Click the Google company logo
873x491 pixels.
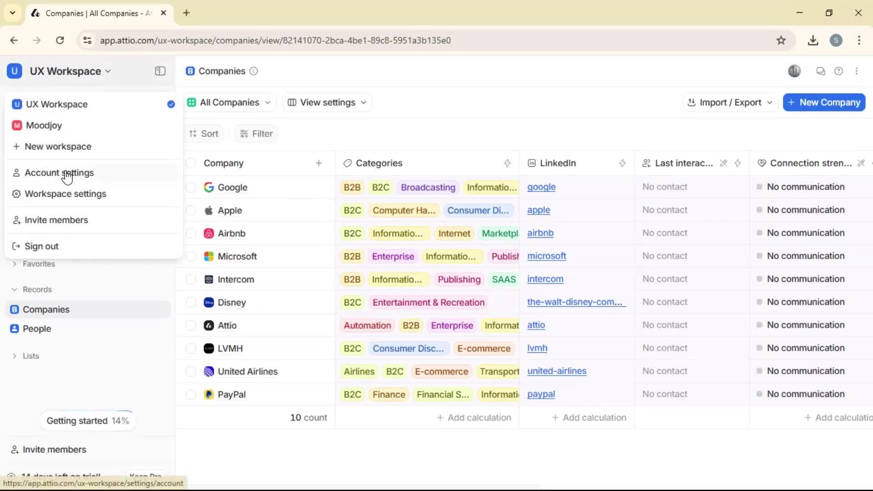tap(209, 187)
